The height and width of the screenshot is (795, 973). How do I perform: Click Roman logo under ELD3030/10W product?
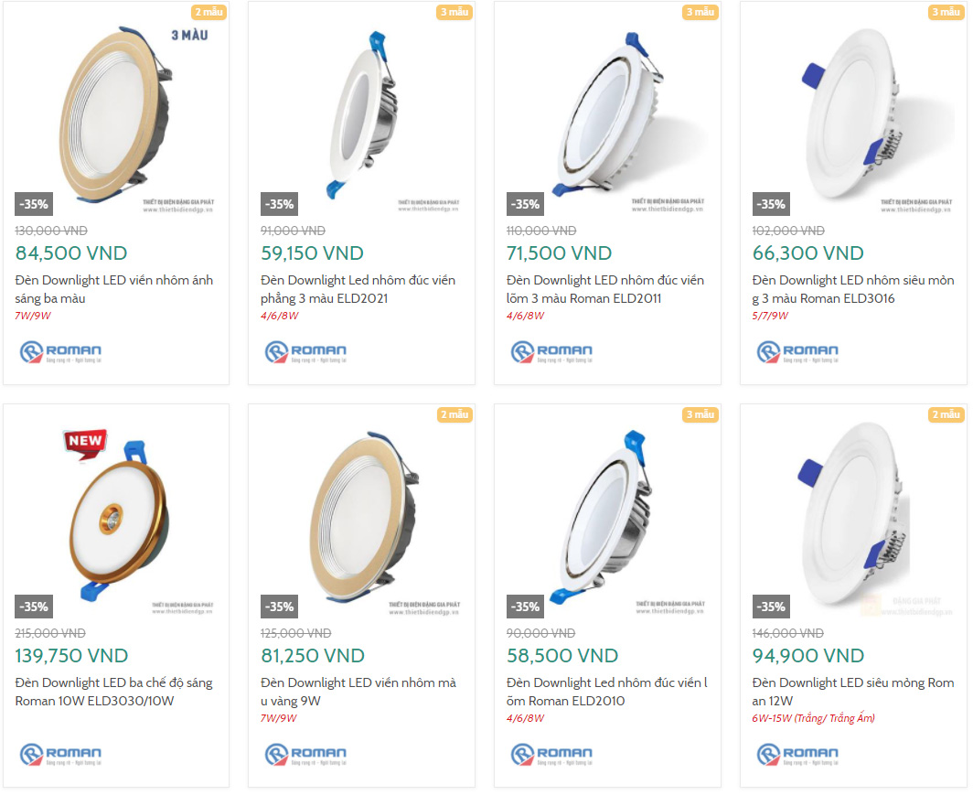[60, 755]
